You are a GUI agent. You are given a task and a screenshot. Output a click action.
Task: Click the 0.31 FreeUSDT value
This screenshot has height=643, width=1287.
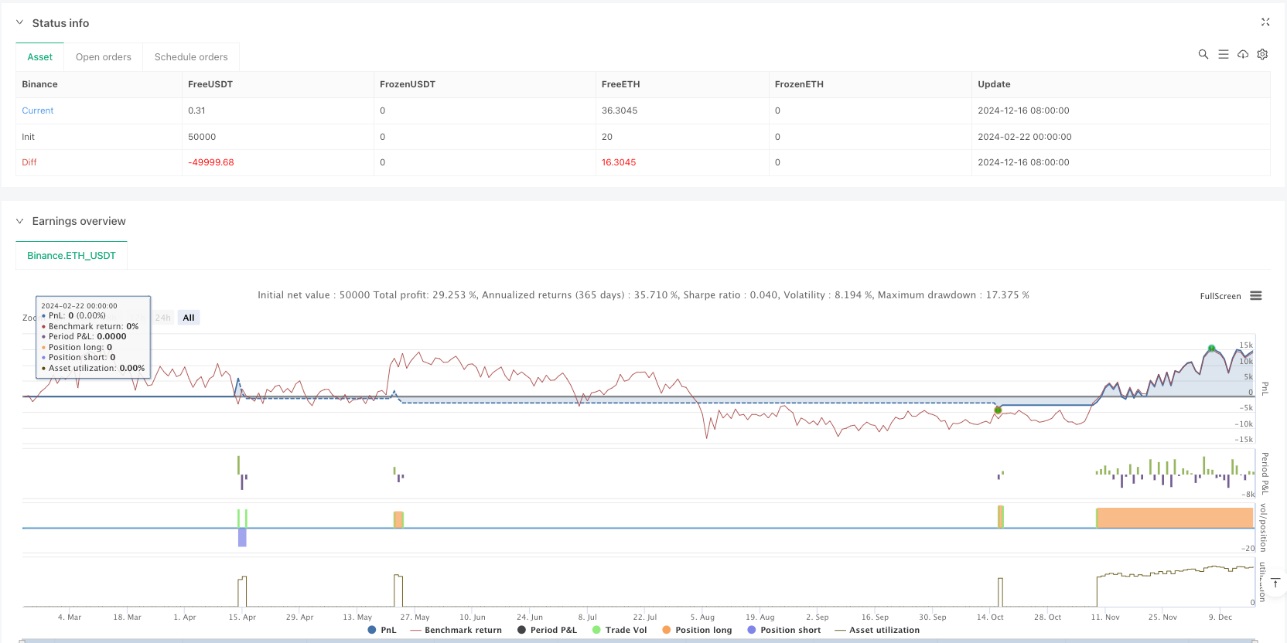[x=196, y=111]
